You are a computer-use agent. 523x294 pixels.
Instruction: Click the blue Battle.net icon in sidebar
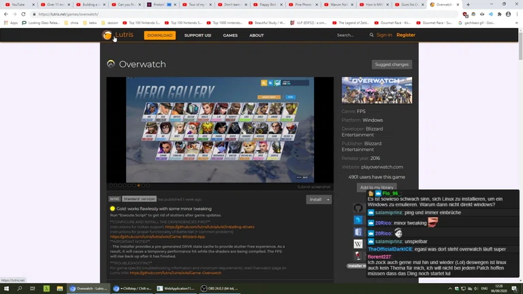tap(358, 220)
